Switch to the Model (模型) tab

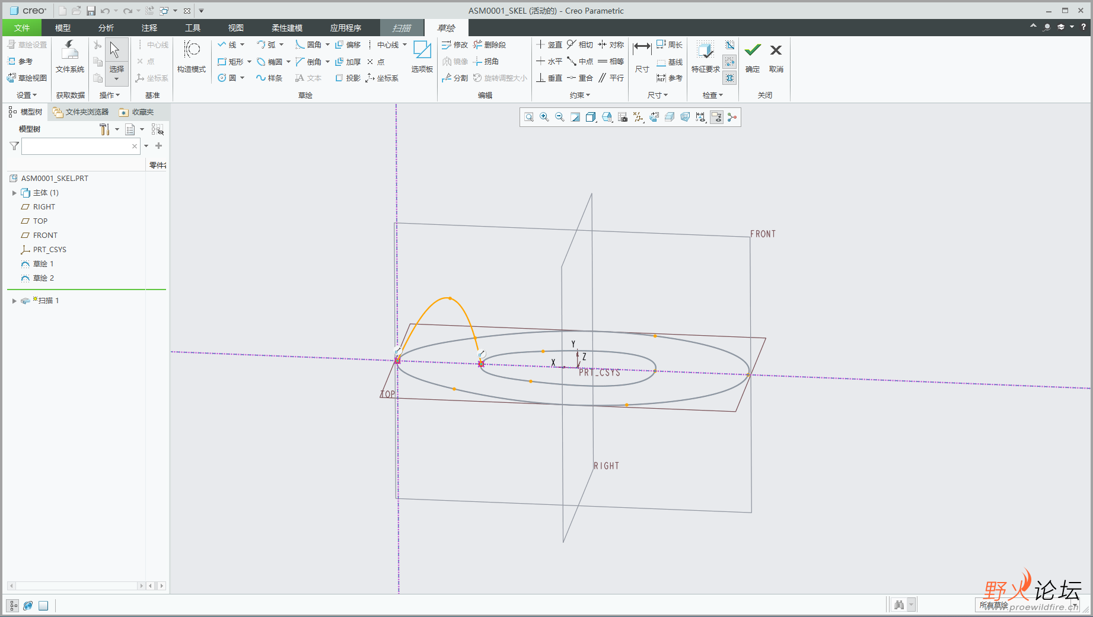[x=63, y=28]
